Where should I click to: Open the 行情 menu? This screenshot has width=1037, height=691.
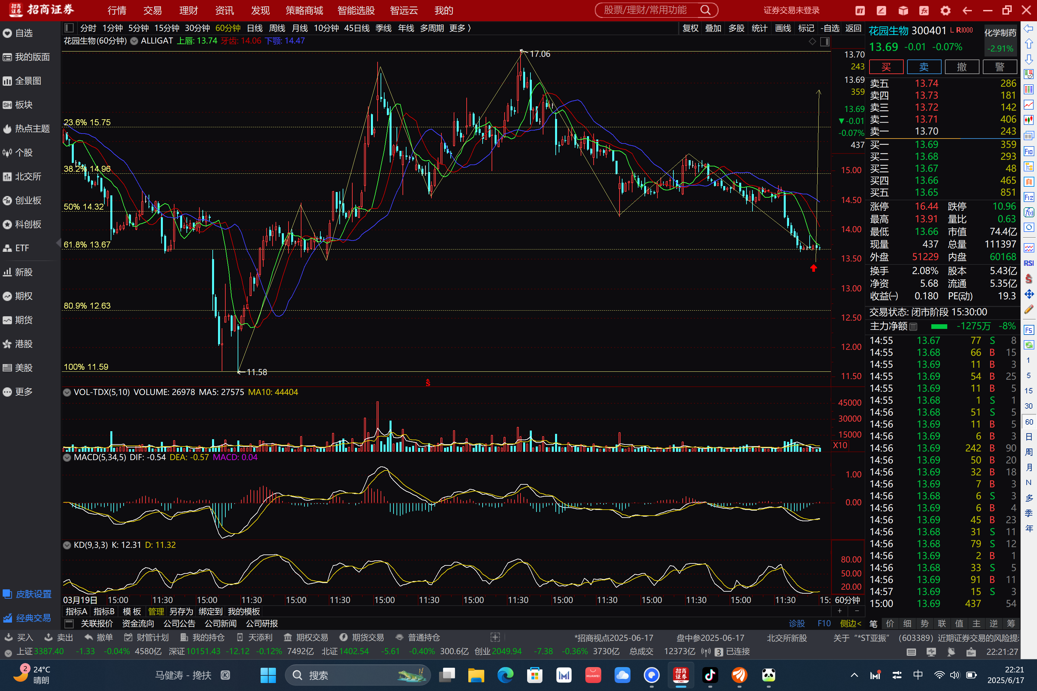coord(117,11)
